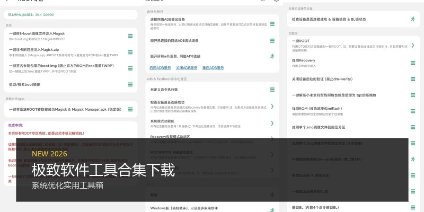Select 修补boot.img来达到注入Magisk并ROOT subtitle

37,39
